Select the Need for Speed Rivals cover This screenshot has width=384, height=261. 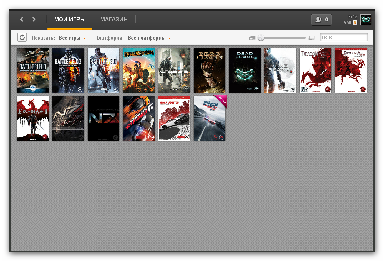[209, 119]
